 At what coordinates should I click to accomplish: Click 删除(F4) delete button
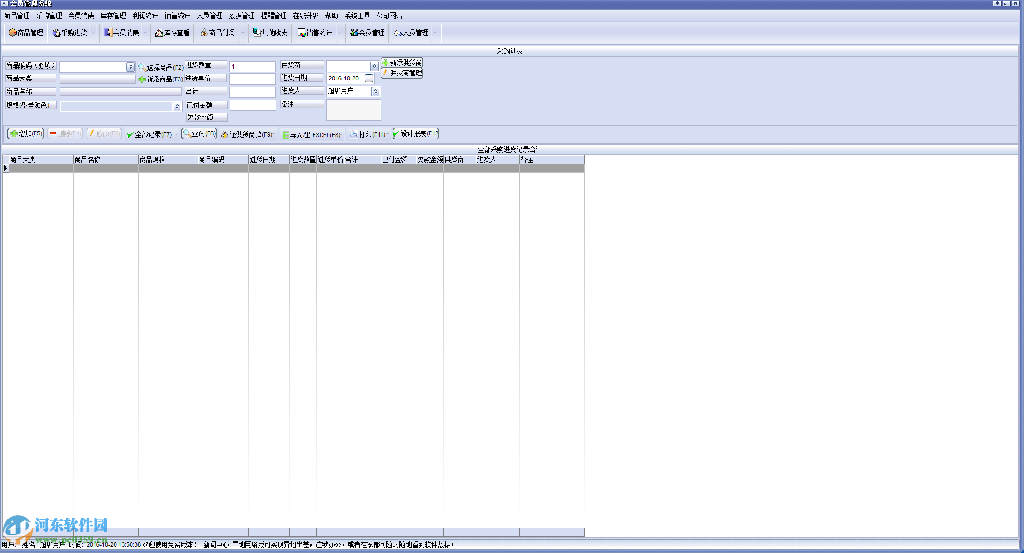(65, 133)
